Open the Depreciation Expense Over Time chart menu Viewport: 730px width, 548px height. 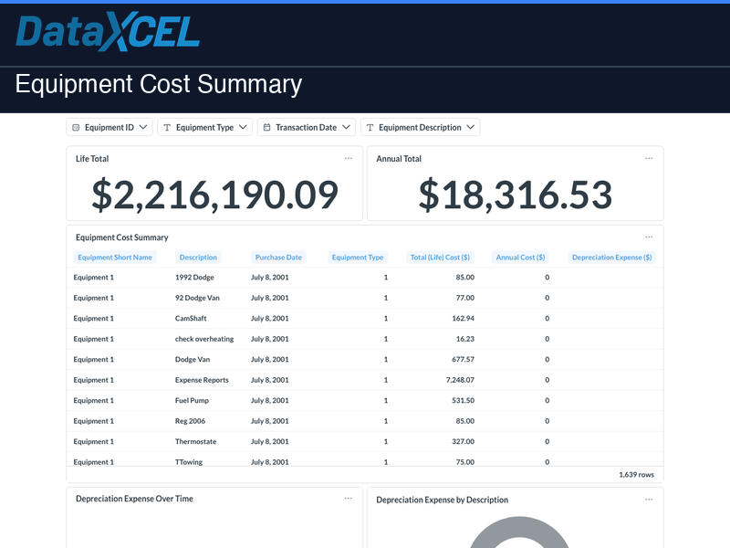point(348,498)
